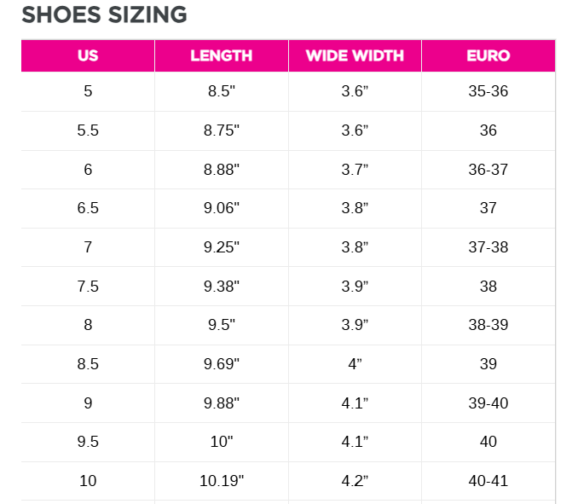The width and height of the screenshot is (578, 504).
Task: Select US size 6.5 cell
Action: coord(88,208)
